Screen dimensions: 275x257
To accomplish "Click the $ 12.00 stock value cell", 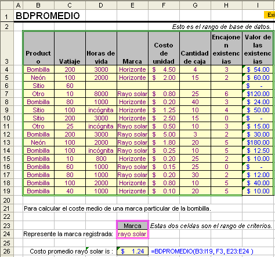I will pyautogui.click(x=258, y=175).
